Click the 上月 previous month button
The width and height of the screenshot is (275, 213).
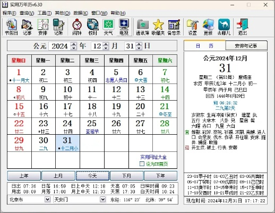pos(58,176)
